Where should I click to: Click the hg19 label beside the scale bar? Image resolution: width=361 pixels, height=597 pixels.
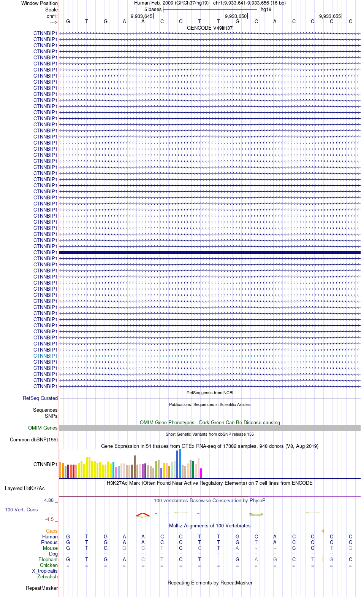tap(266, 10)
